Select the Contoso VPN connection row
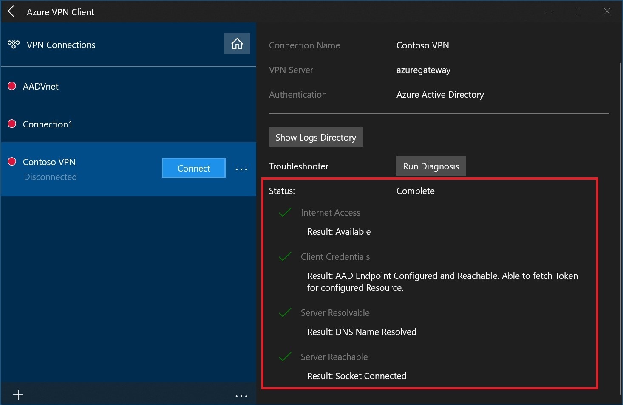 pyautogui.click(x=128, y=169)
